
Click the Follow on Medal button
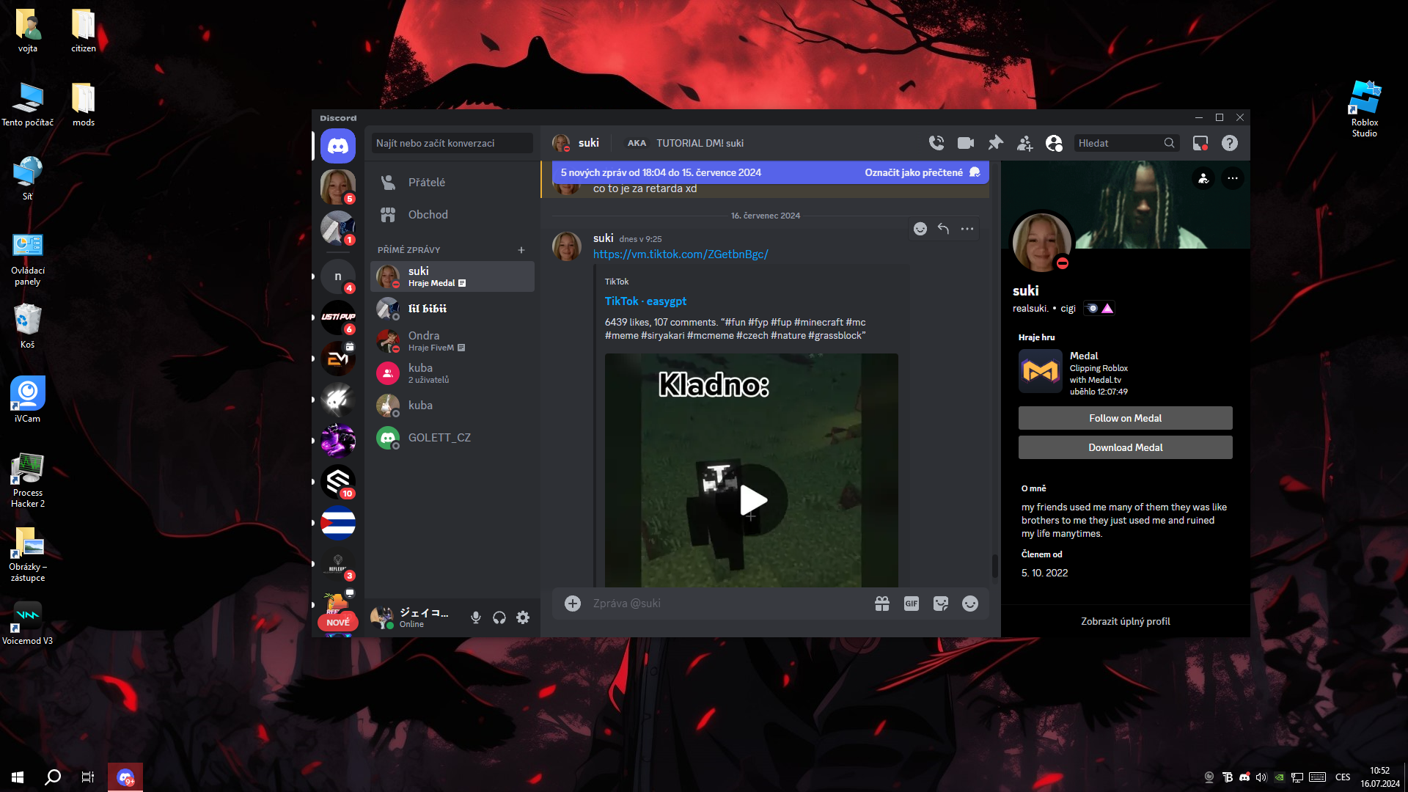[1125, 418]
